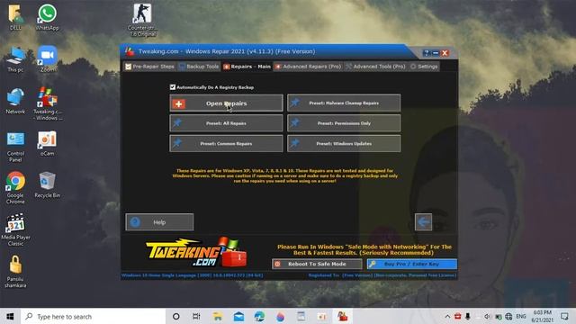
Task: Click the red cross icon on Open Repairs
Action: tap(179, 104)
